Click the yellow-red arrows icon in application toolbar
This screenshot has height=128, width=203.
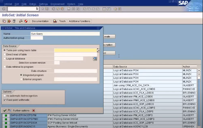pos(9,21)
